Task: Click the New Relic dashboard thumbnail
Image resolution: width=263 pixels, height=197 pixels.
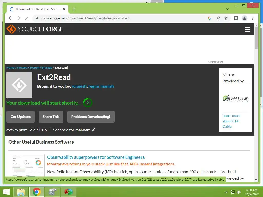Action: (x=28, y=165)
